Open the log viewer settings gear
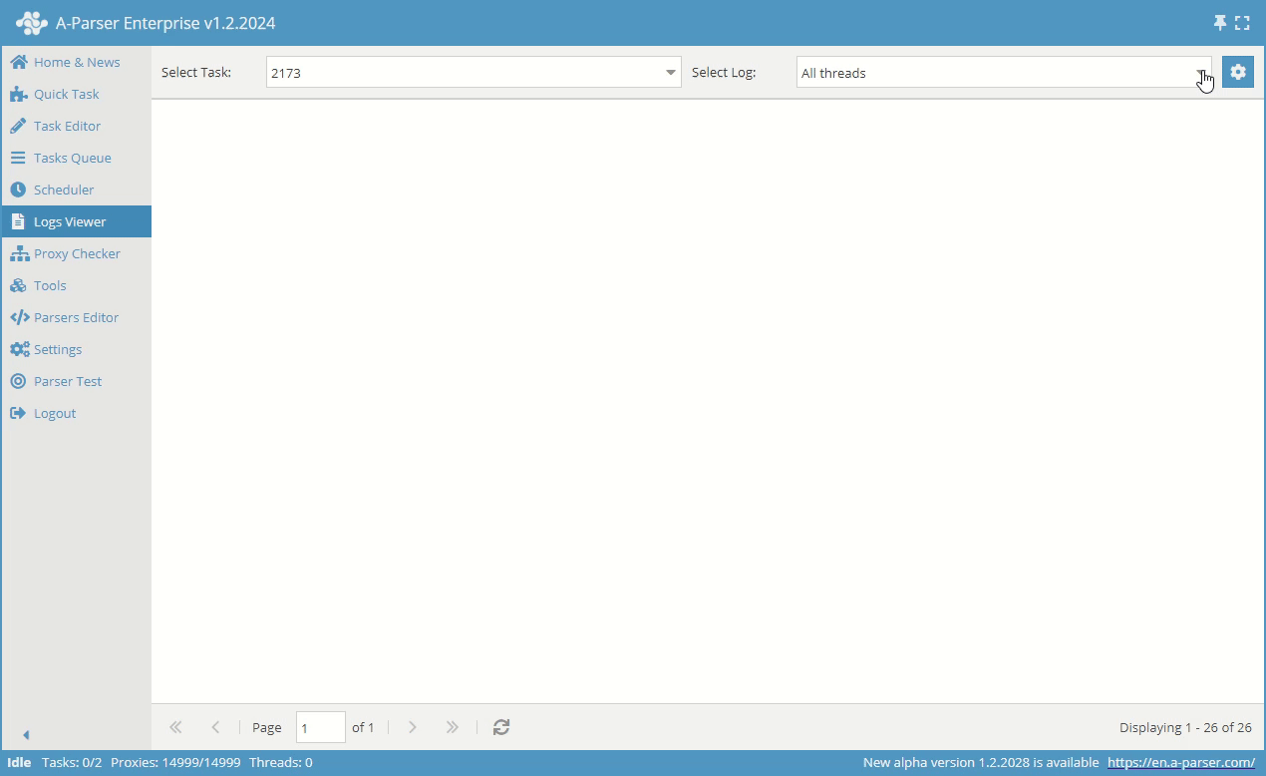 click(1237, 72)
